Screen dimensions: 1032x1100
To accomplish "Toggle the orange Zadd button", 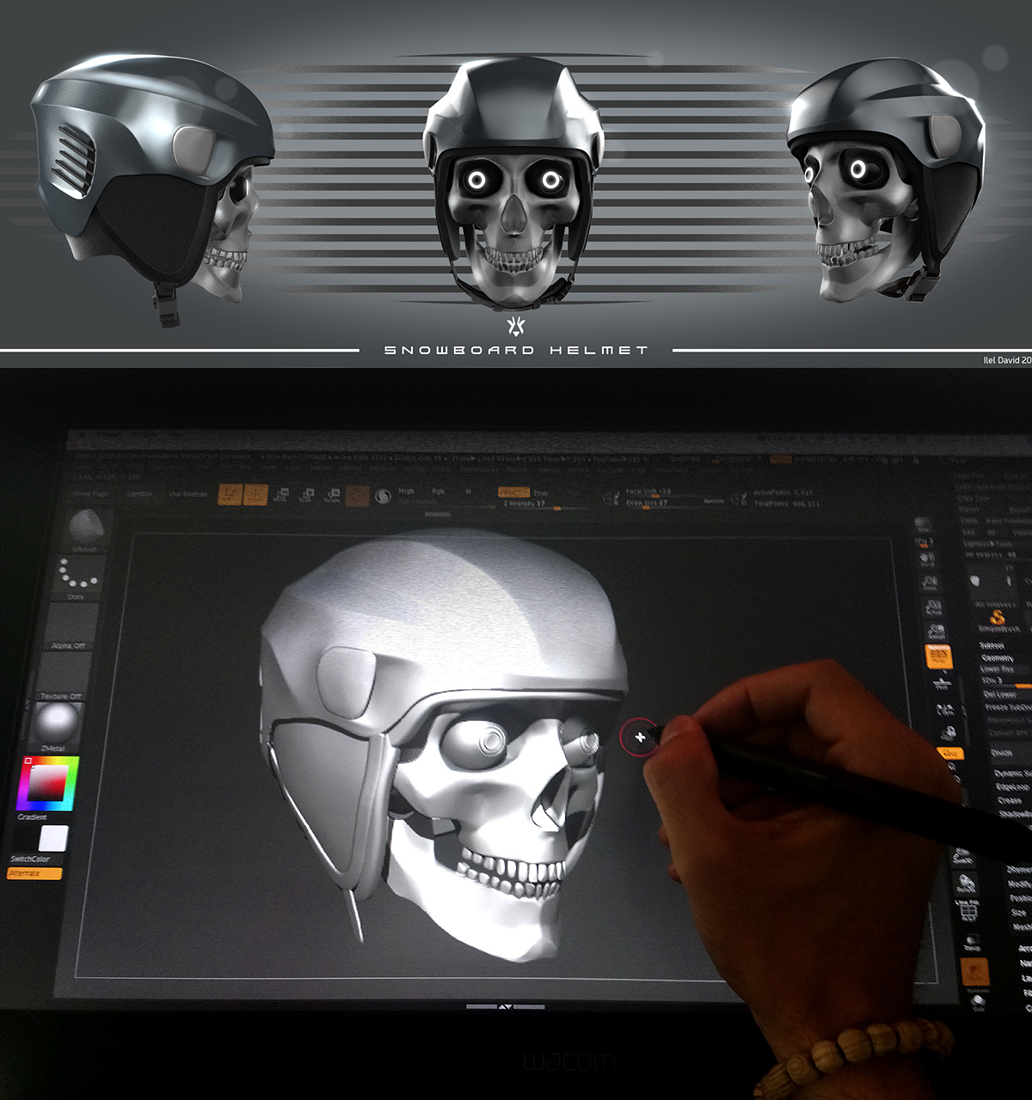I will click(513, 492).
